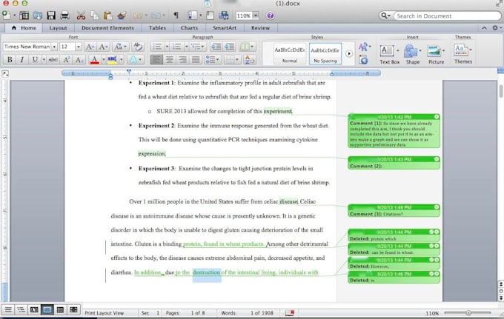The image size is (504, 319).
Task: Open the Change Styles icon
Action: [x=363, y=47]
